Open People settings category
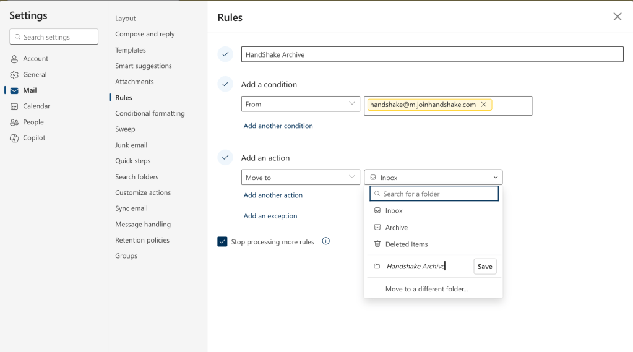The image size is (633, 352). pos(27,122)
